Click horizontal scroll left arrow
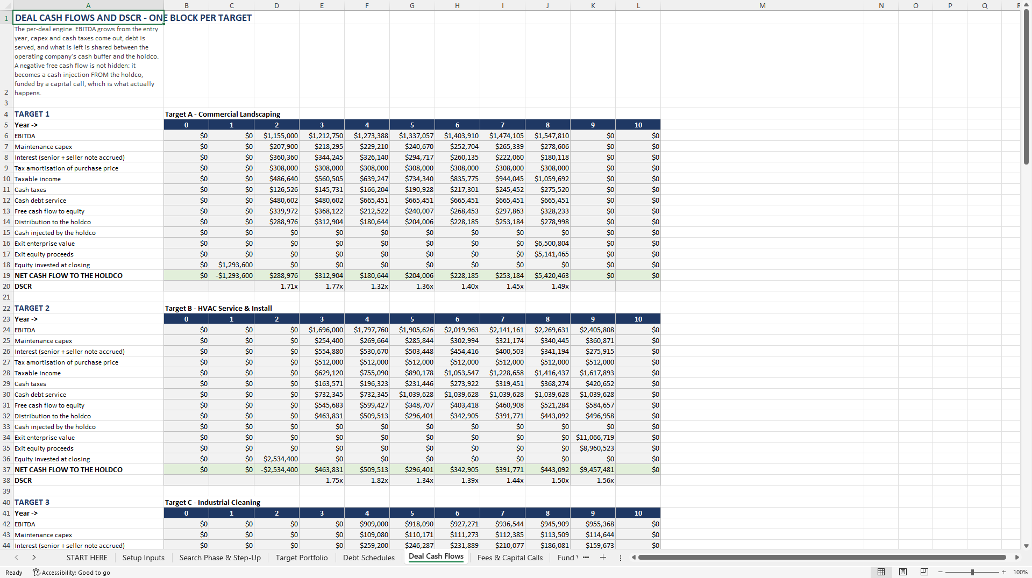Screen dimensions: 1032x578 point(634,558)
